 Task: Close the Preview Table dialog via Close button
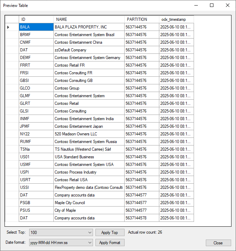tap(218, 243)
